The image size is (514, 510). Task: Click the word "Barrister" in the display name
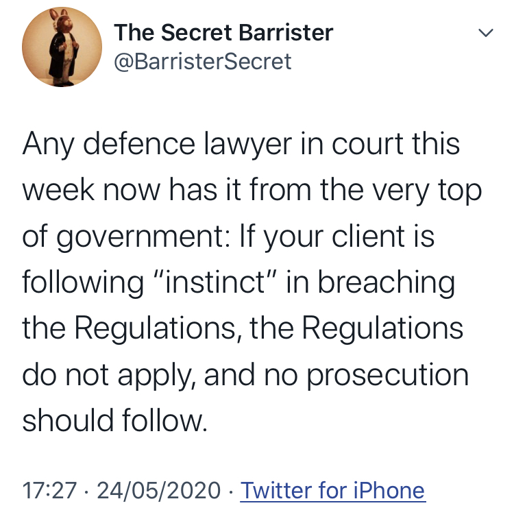tap(286, 32)
